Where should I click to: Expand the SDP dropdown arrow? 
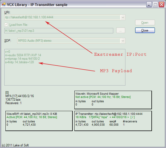123,41
